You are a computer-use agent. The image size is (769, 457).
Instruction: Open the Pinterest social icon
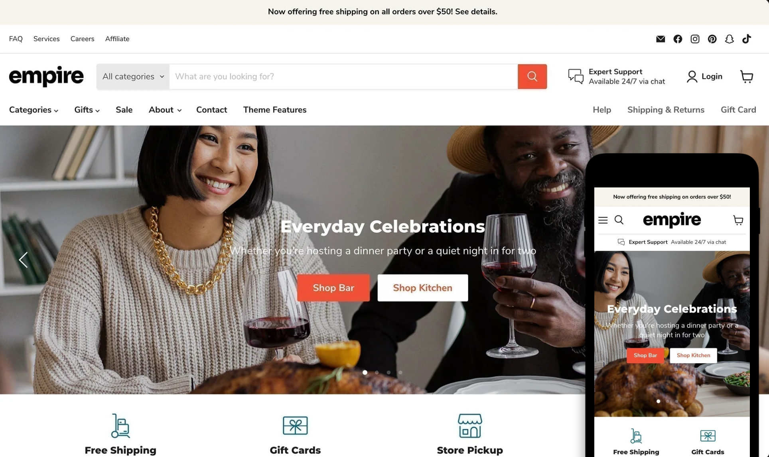tap(712, 39)
